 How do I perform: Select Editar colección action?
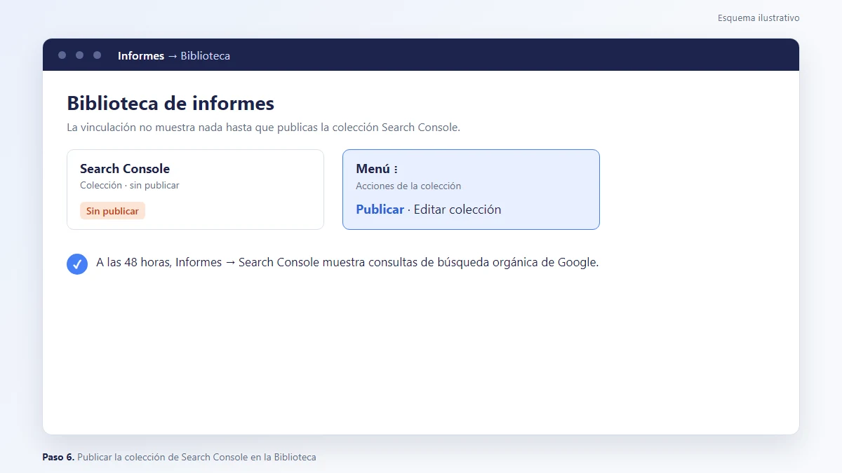tap(457, 210)
